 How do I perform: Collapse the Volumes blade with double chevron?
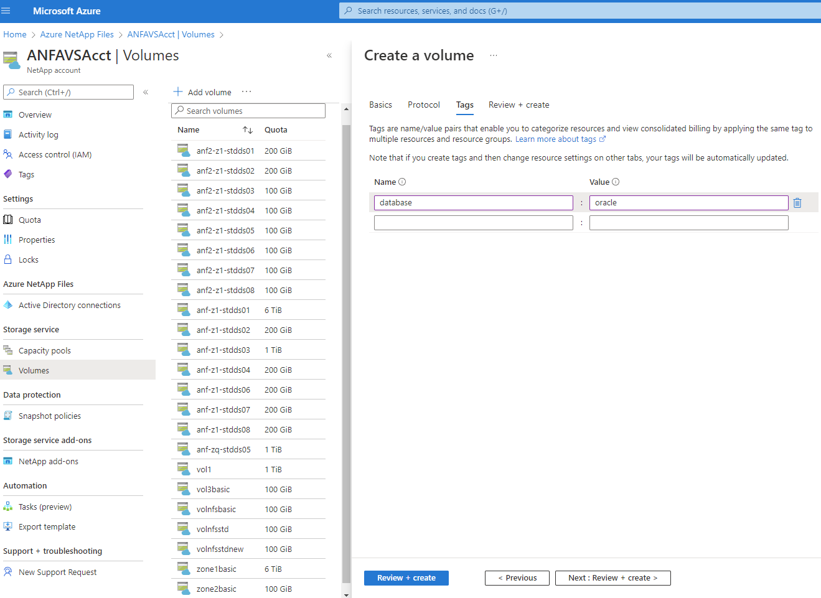click(329, 56)
